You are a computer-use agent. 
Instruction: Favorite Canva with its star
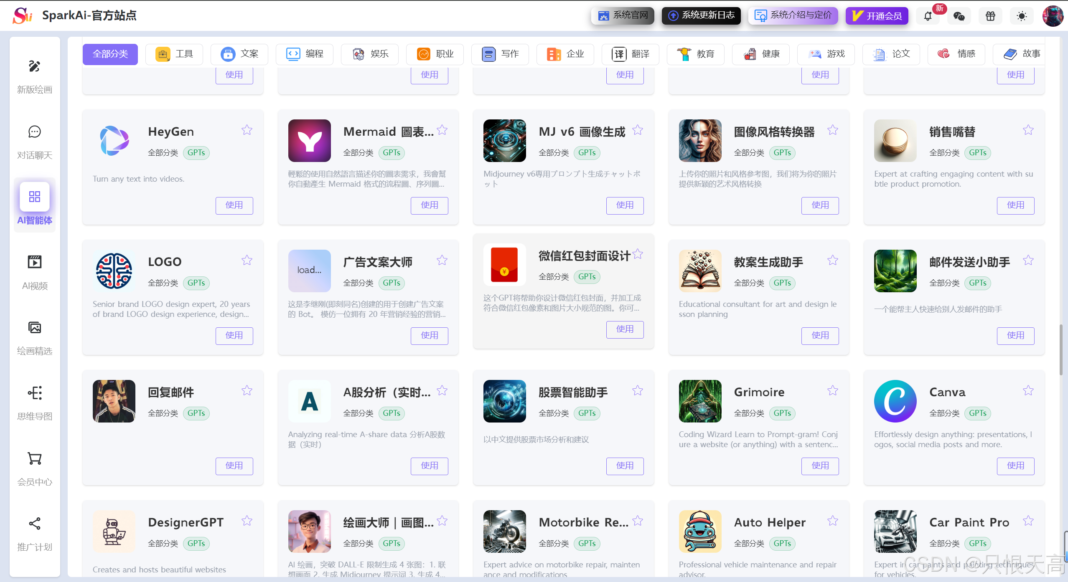tap(1028, 391)
